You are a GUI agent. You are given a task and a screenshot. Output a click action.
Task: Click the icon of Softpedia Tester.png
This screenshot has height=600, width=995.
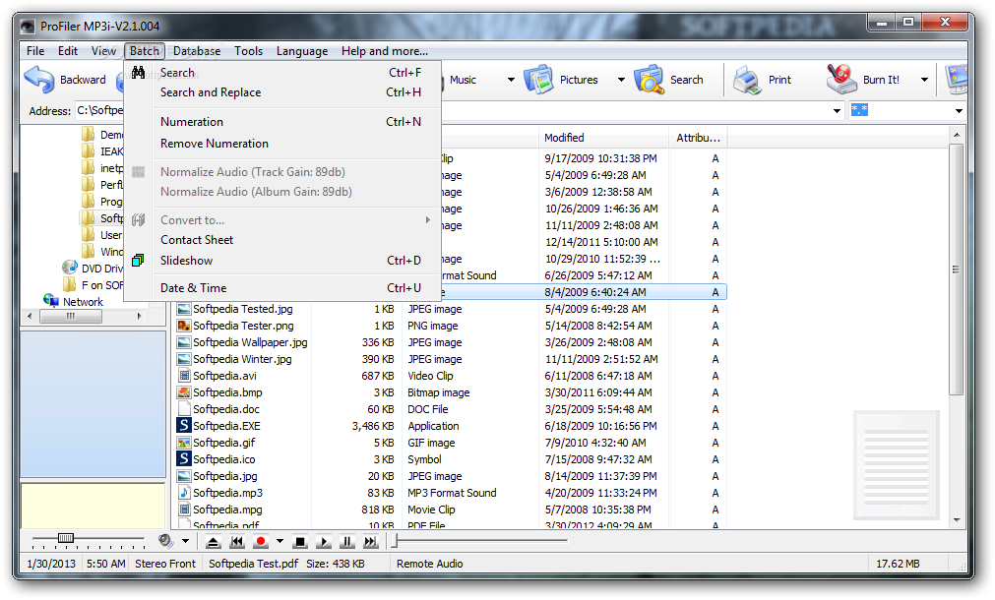[184, 326]
